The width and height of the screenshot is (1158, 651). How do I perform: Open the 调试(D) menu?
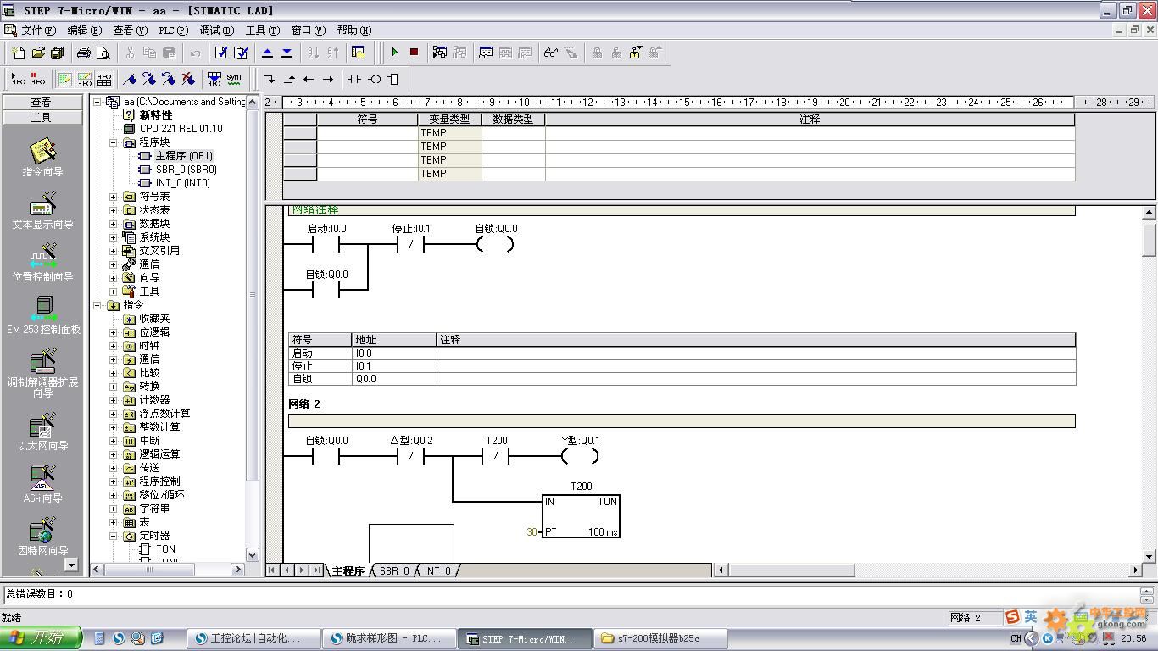click(217, 31)
